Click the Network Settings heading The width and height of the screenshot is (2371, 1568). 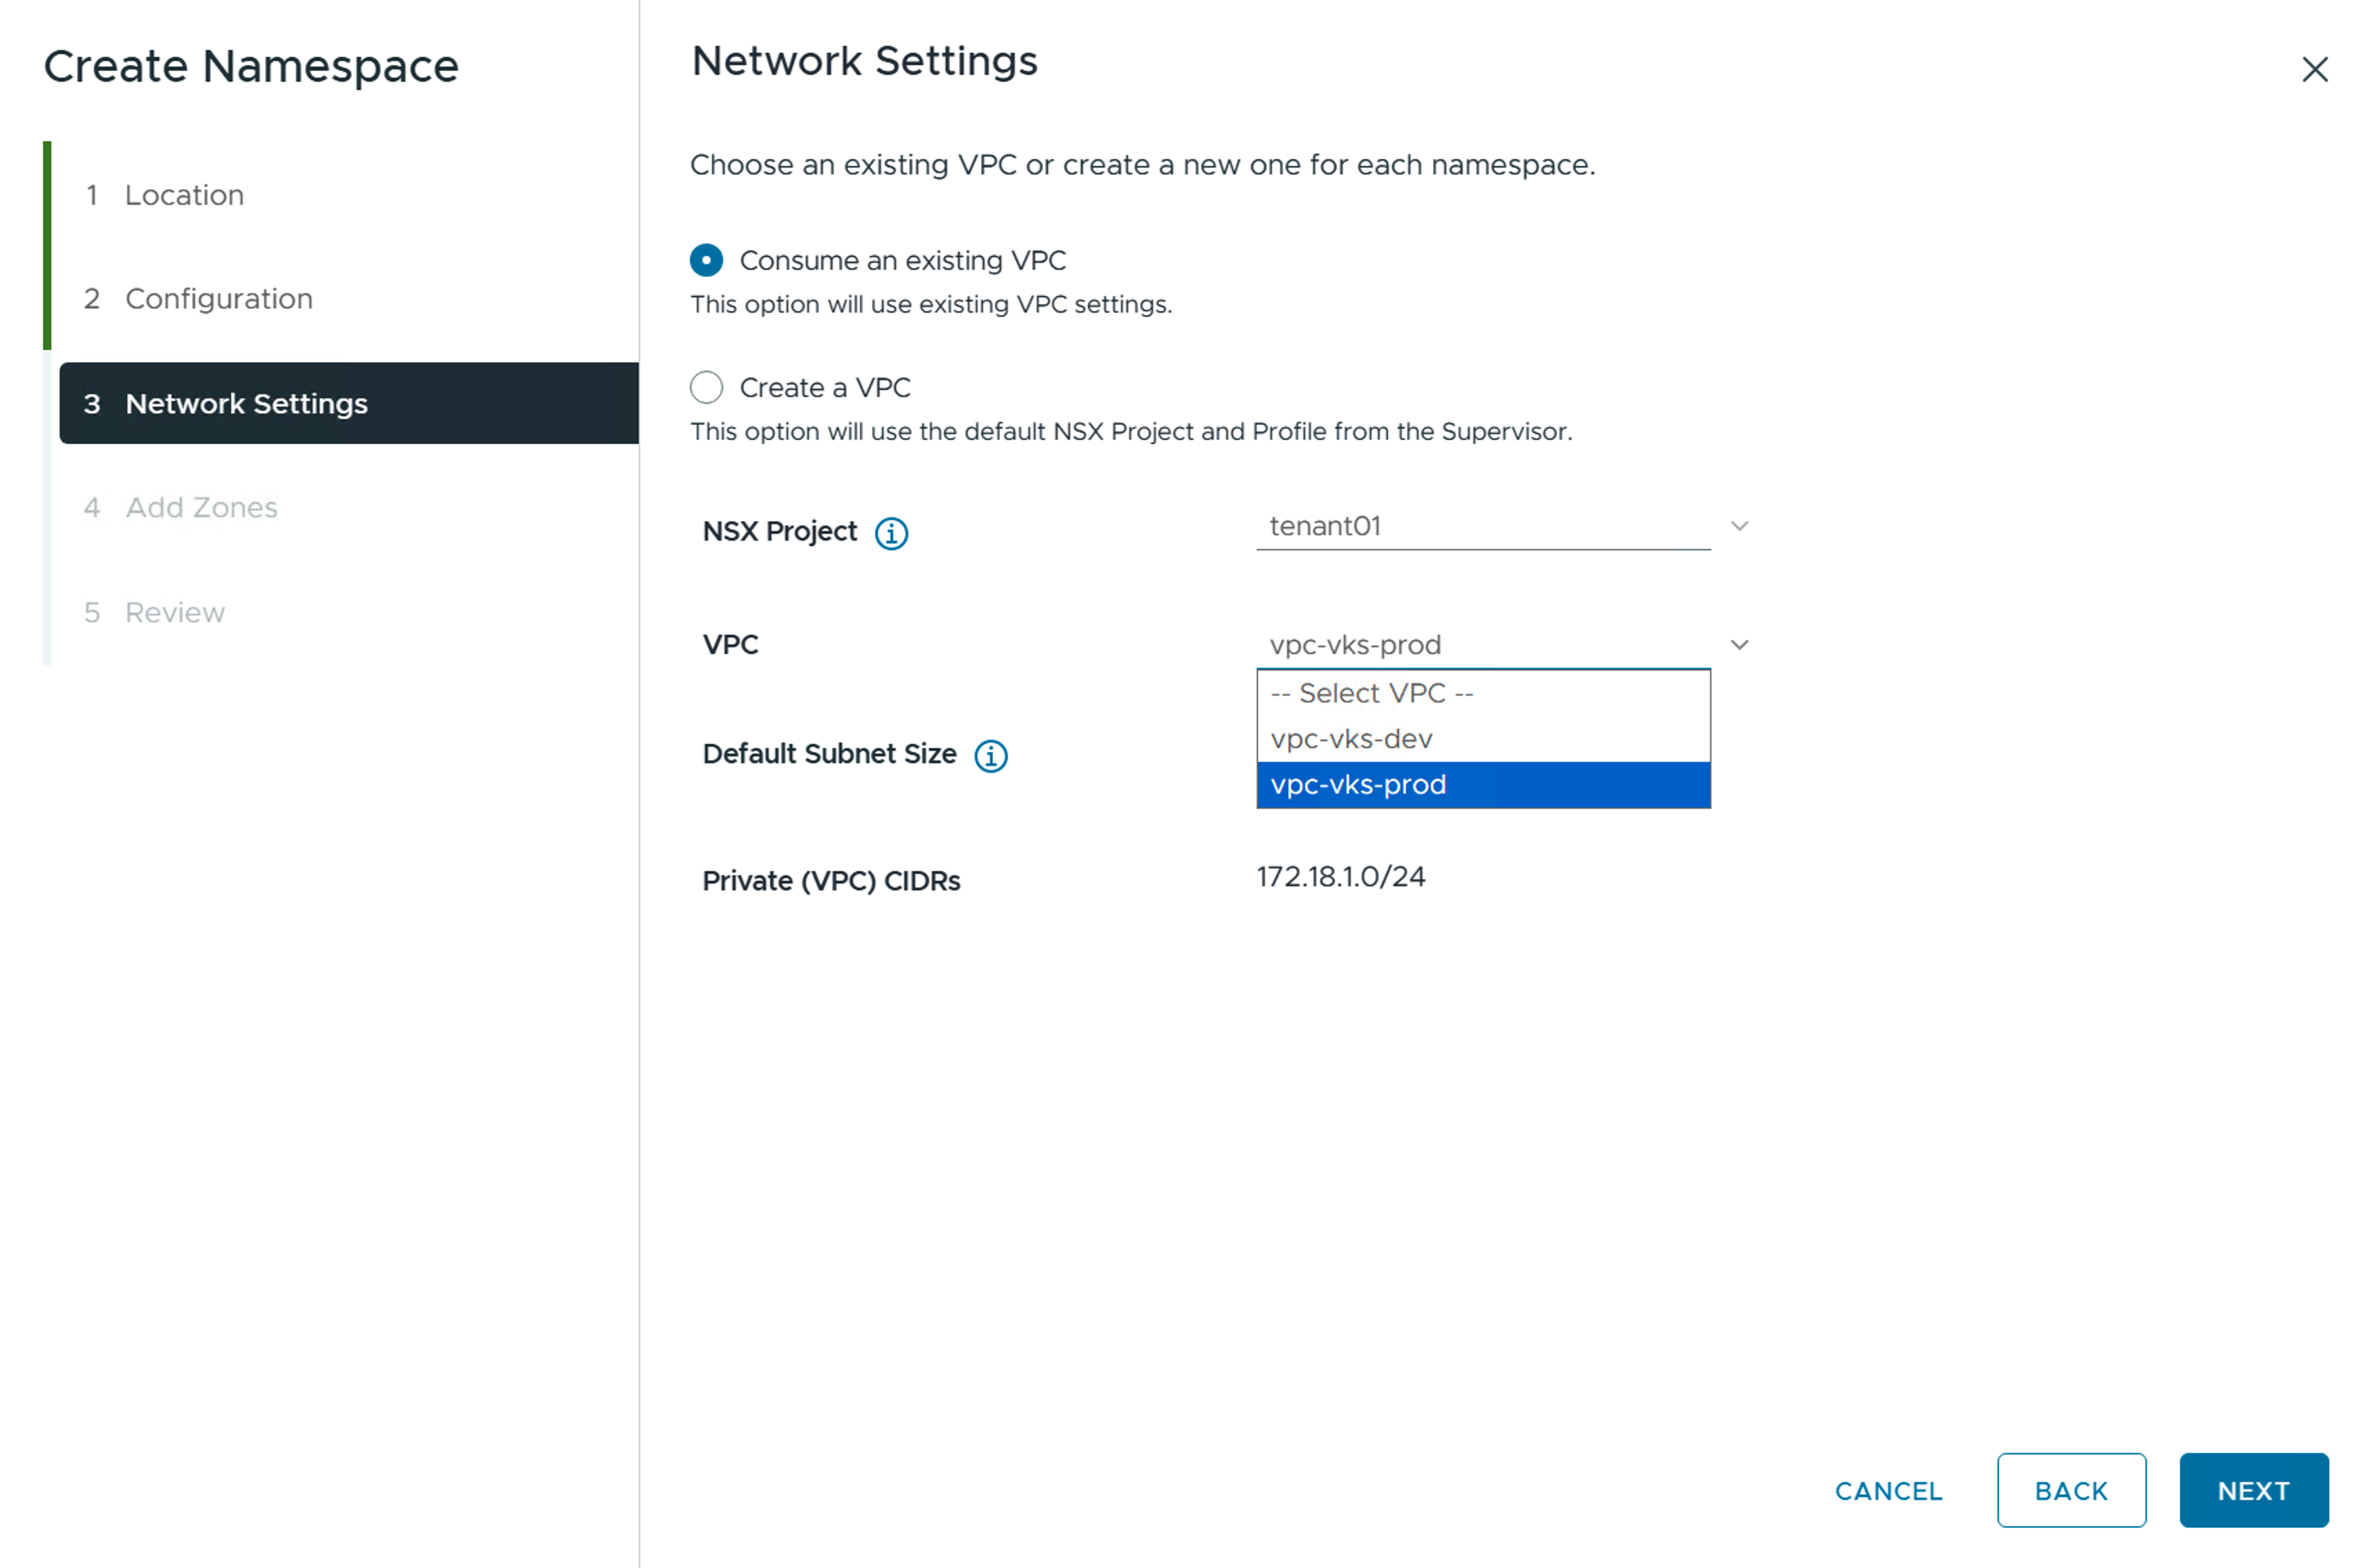click(865, 61)
